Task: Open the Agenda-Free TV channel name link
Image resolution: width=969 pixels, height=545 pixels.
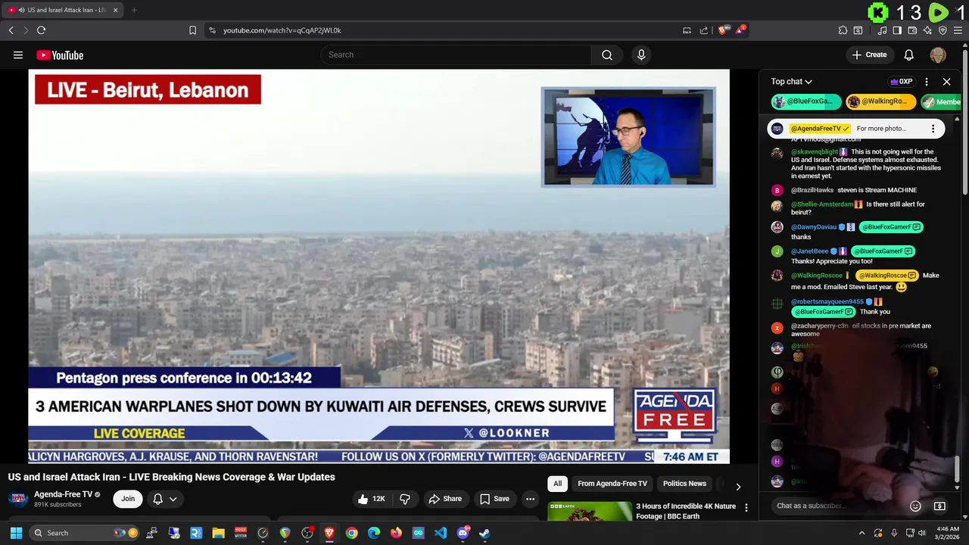Action: 63,494
